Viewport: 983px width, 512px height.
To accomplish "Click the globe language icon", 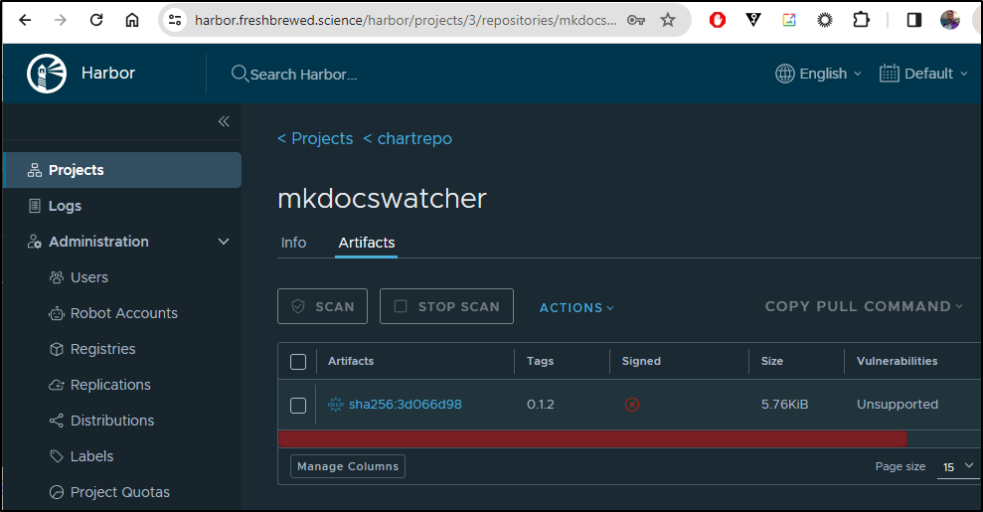I will coord(785,74).
